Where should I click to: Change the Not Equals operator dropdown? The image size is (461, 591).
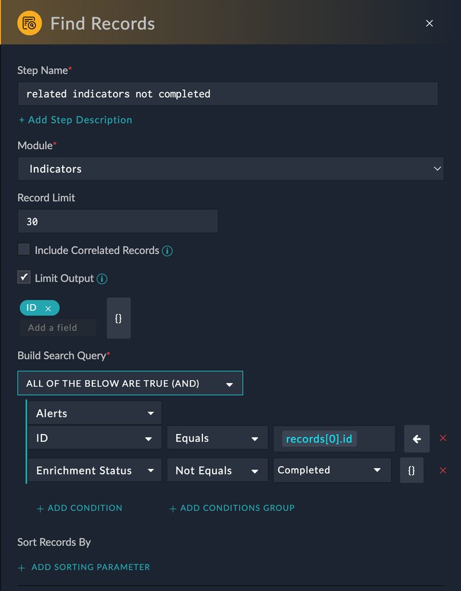(217, 471)
